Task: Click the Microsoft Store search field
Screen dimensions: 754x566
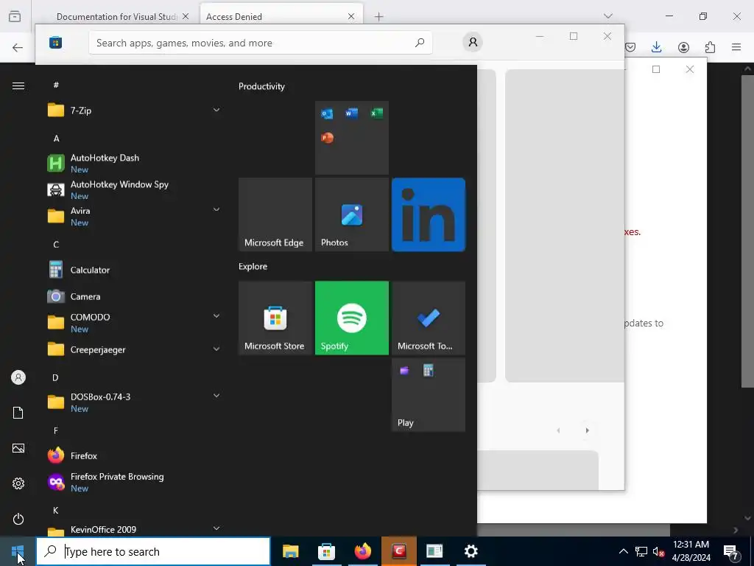Action: coord(260,43)
